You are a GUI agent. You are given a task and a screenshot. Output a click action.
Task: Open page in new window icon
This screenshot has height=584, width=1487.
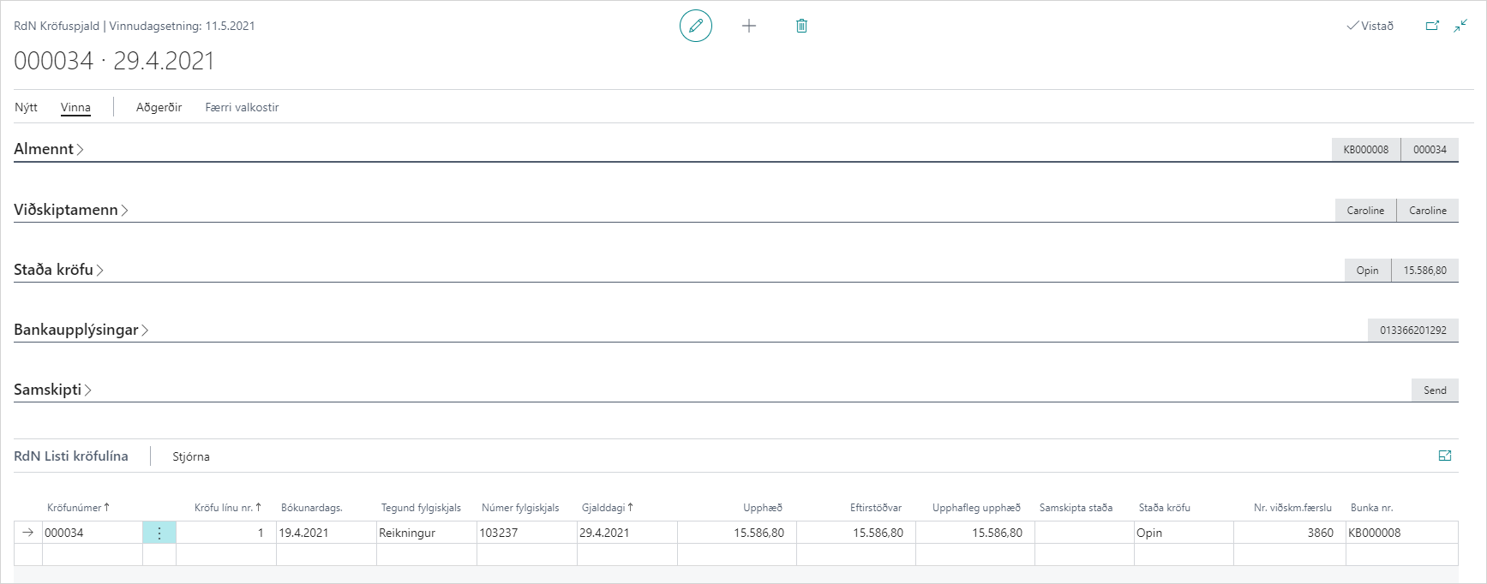click(1432, 26)
